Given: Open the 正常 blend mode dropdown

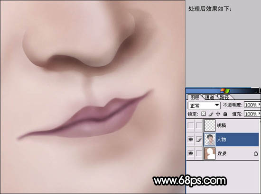Looking at the screenshot, I should pos(204,105).
